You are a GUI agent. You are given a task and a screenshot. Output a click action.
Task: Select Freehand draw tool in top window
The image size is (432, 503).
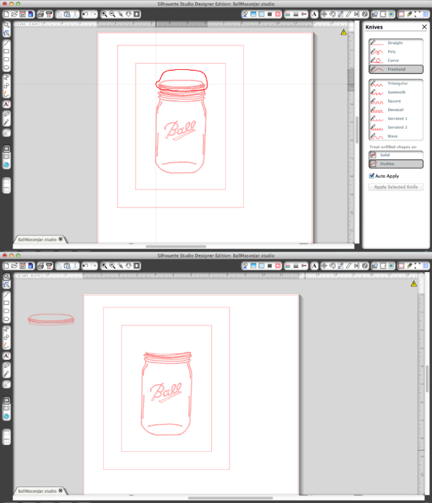point(7,94)
